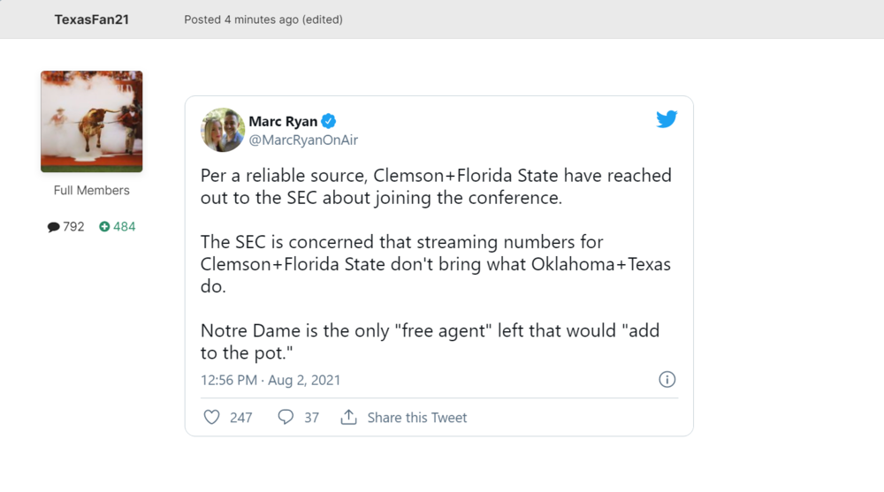Click the tweet text about Clemson and Florida State
884x492 pixels.
point(436,186)
